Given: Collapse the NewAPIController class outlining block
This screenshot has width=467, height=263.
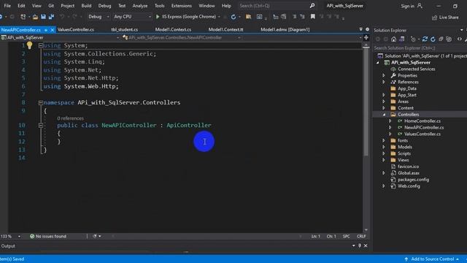Looking at the screenshot, I should pyautogui.click(x=41, y=125).
